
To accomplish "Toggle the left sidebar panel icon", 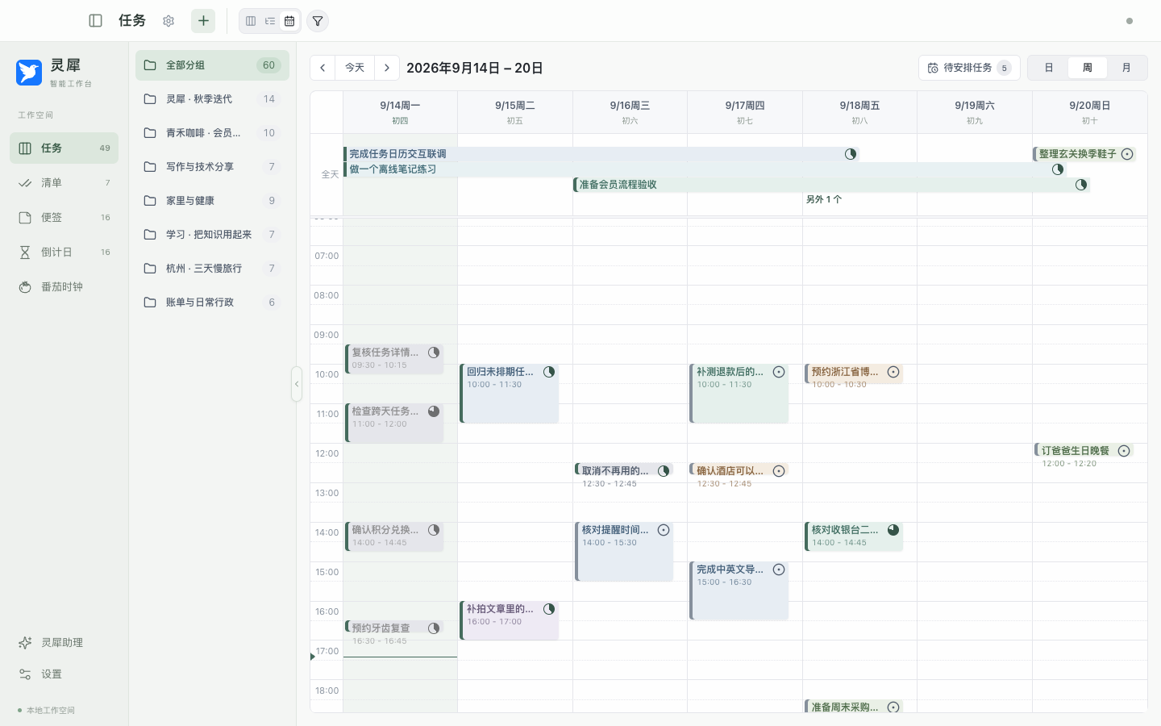I will (x=95, y=21).
